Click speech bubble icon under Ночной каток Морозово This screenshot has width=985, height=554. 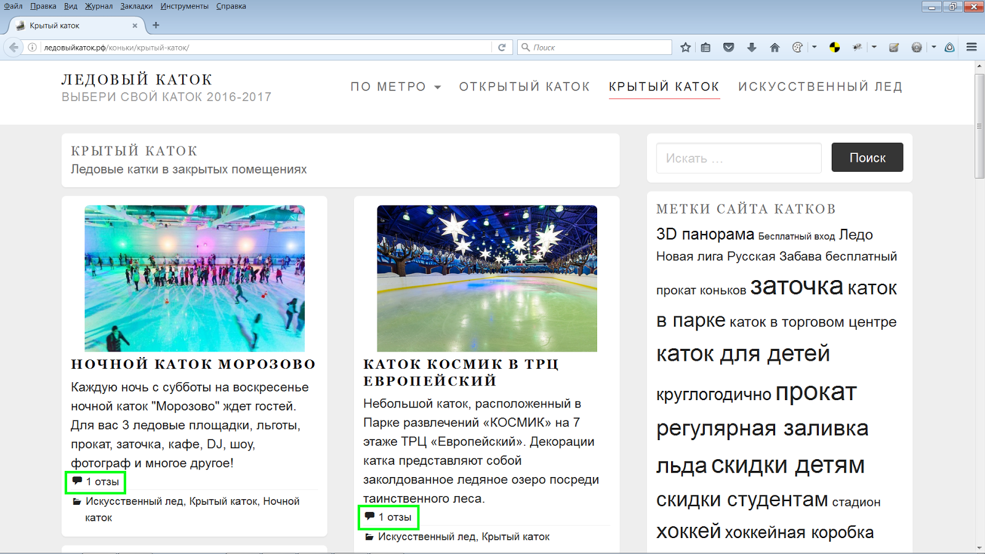(77, 481)
